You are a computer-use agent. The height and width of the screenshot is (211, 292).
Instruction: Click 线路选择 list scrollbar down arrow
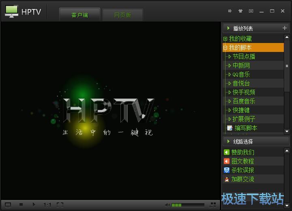[x=287, y=206]
